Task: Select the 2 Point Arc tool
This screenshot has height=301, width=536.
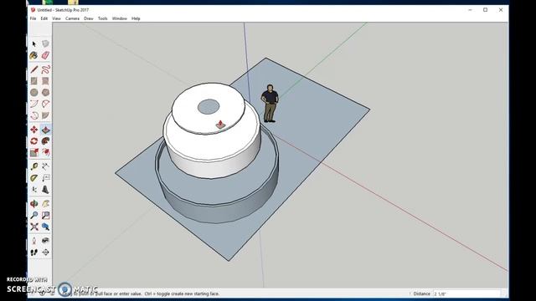Action: (x=45, y=104)
